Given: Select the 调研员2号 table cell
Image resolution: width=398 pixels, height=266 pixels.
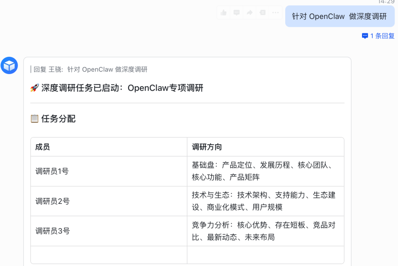Looking at the screenshot, I should click(x=52, y=201).
